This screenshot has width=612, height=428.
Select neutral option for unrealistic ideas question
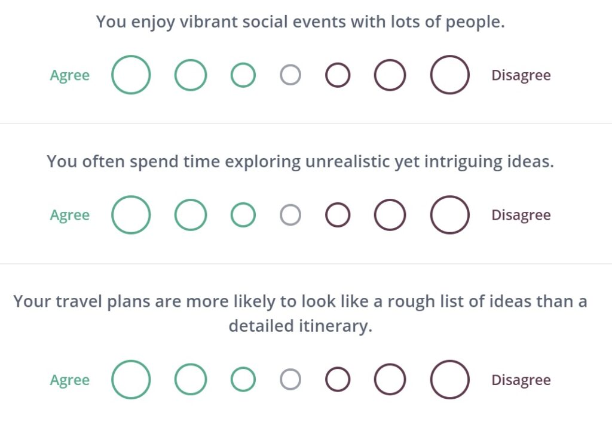290,215
